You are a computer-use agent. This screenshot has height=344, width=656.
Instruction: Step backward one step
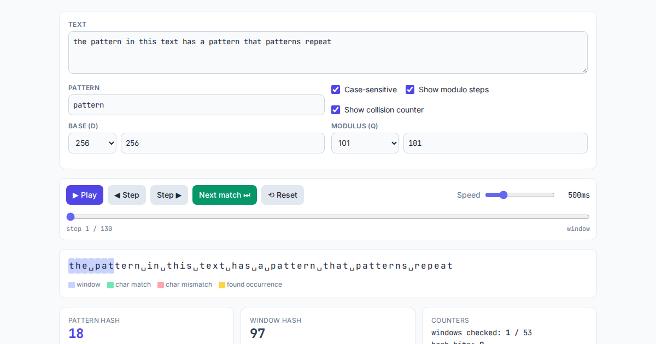[x=127, y=195]
